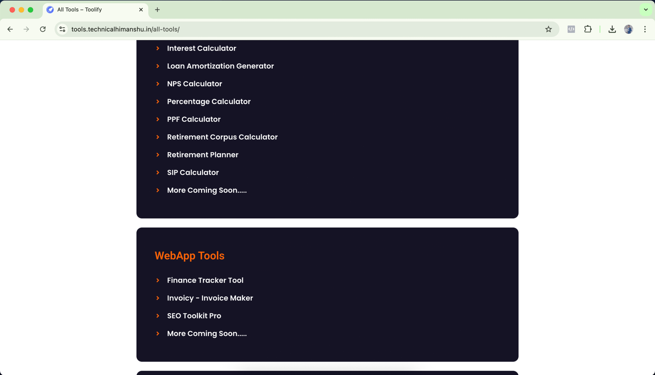Open a new tab with plus button
655x375 pixels.
pyautogui.click(x=157, y=9)
